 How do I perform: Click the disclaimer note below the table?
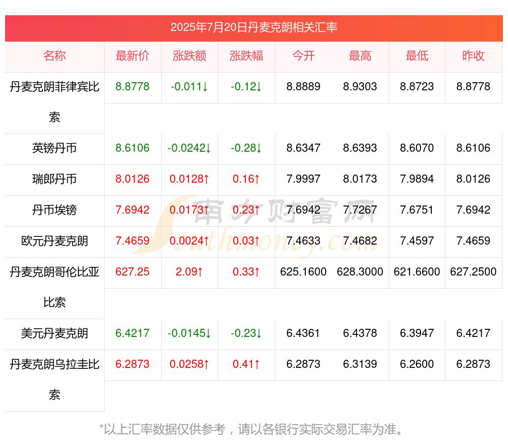[x=252, y=429]
